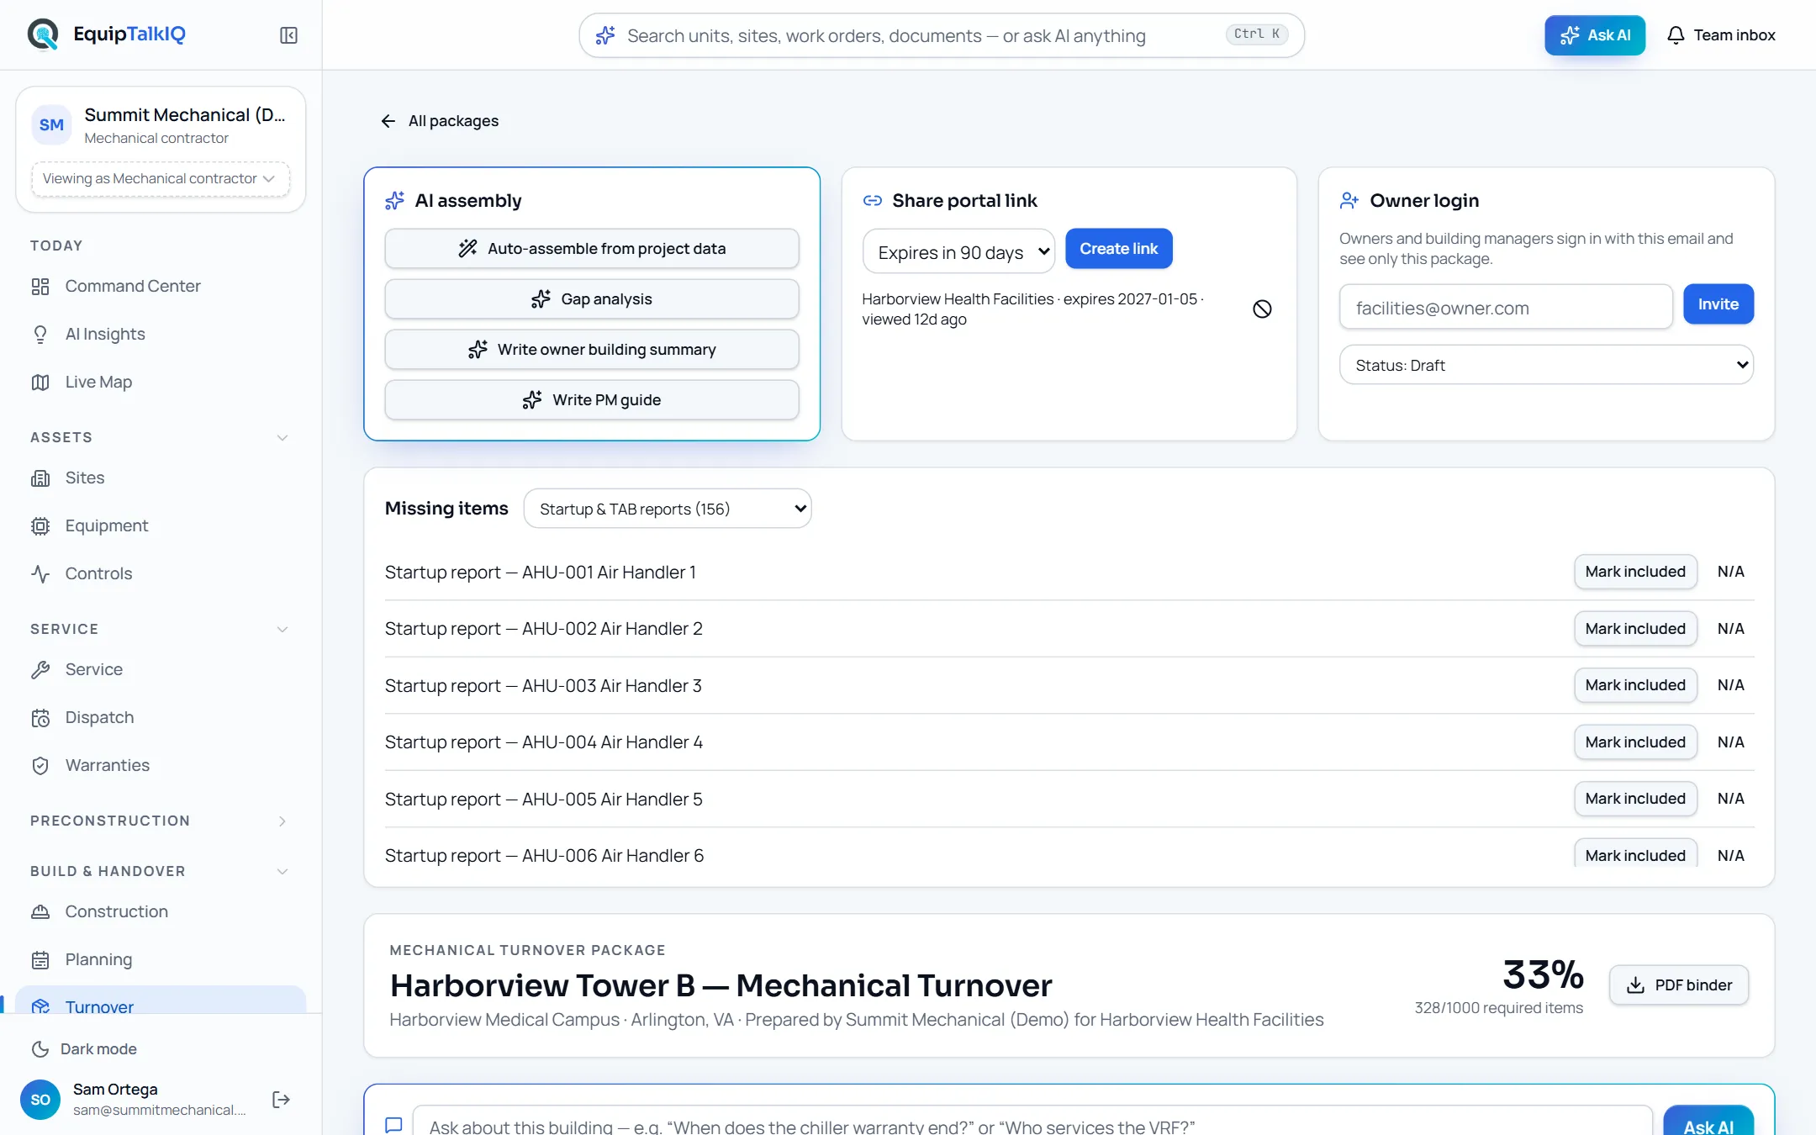Run Gap analysis
The image size is (1816, 1135).
click(x=592, y=299)
